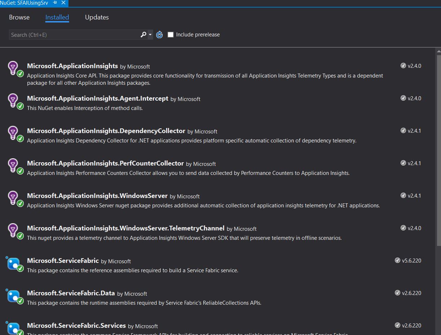This screenshot has height=335, width=441.
Task: Select the Microsoft.ServiceFabric.Data package title
Action: tap(71, 293)
